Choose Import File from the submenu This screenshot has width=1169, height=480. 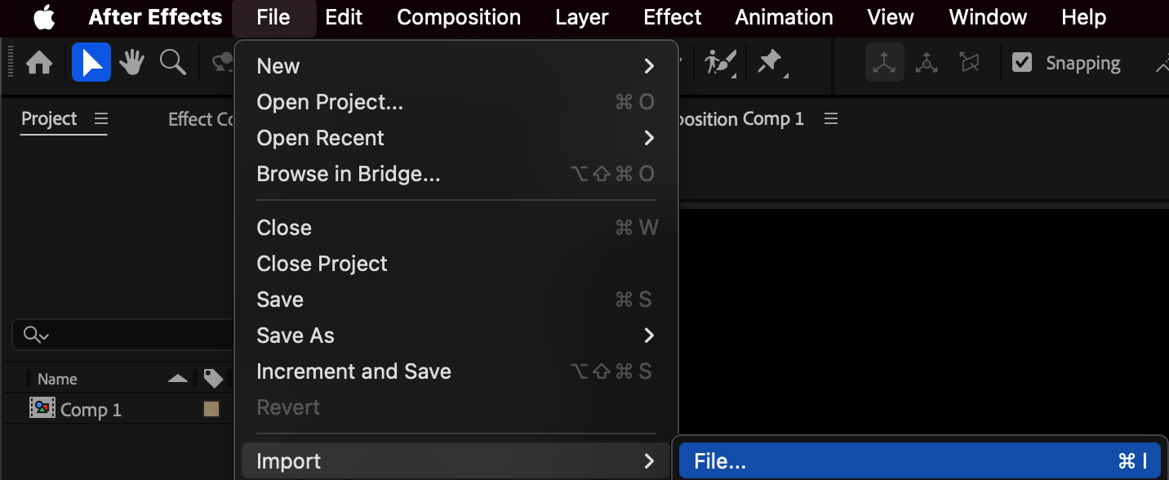[x=919, y=461]
